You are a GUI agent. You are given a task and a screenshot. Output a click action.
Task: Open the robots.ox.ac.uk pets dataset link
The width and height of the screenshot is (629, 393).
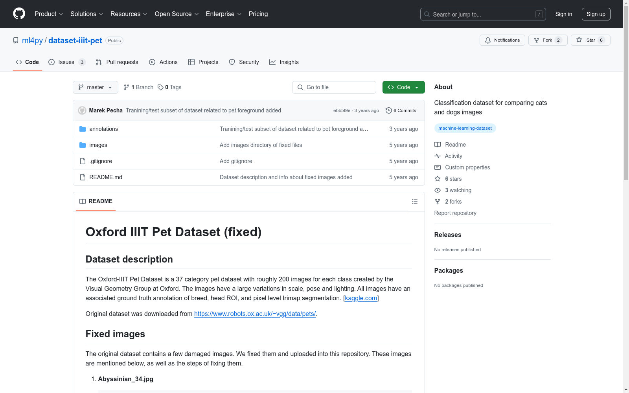click(255, 314)
